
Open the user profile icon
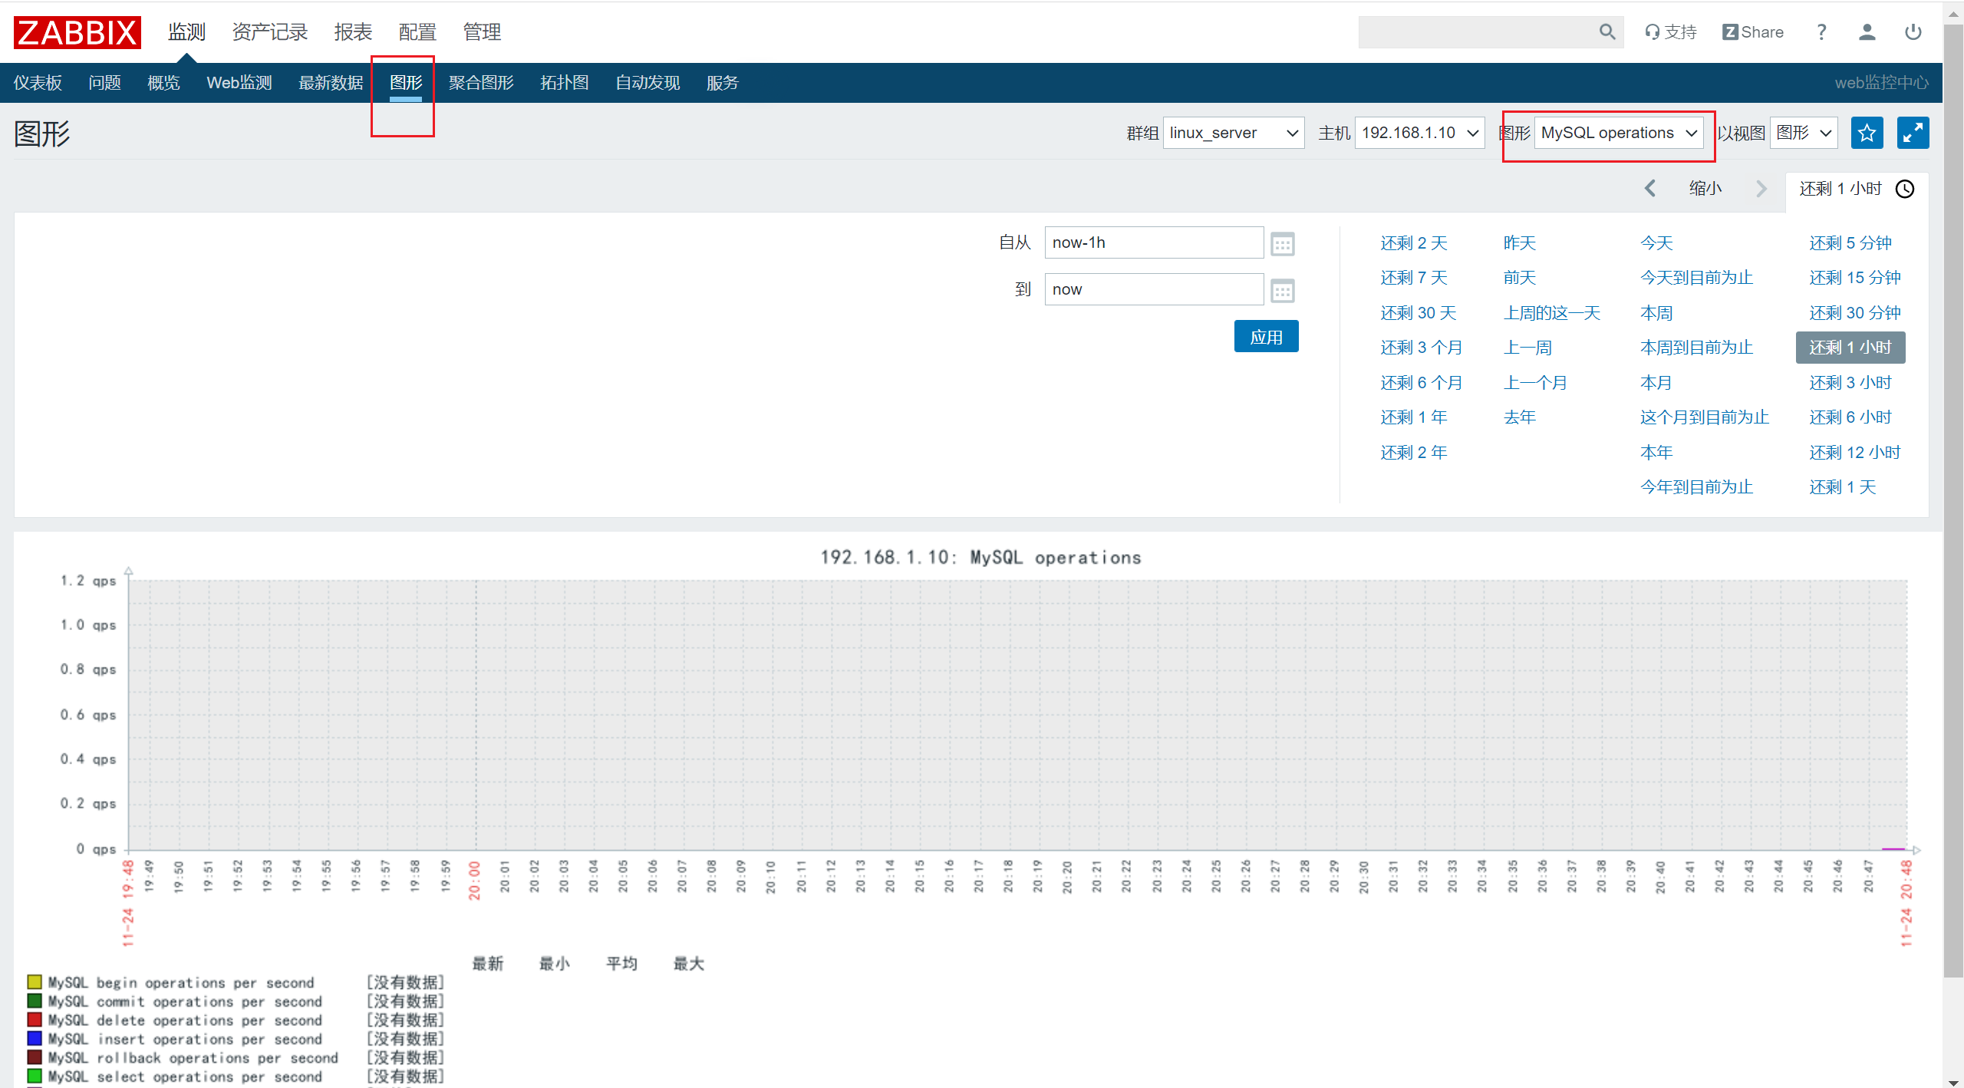tap(1867, 31)
